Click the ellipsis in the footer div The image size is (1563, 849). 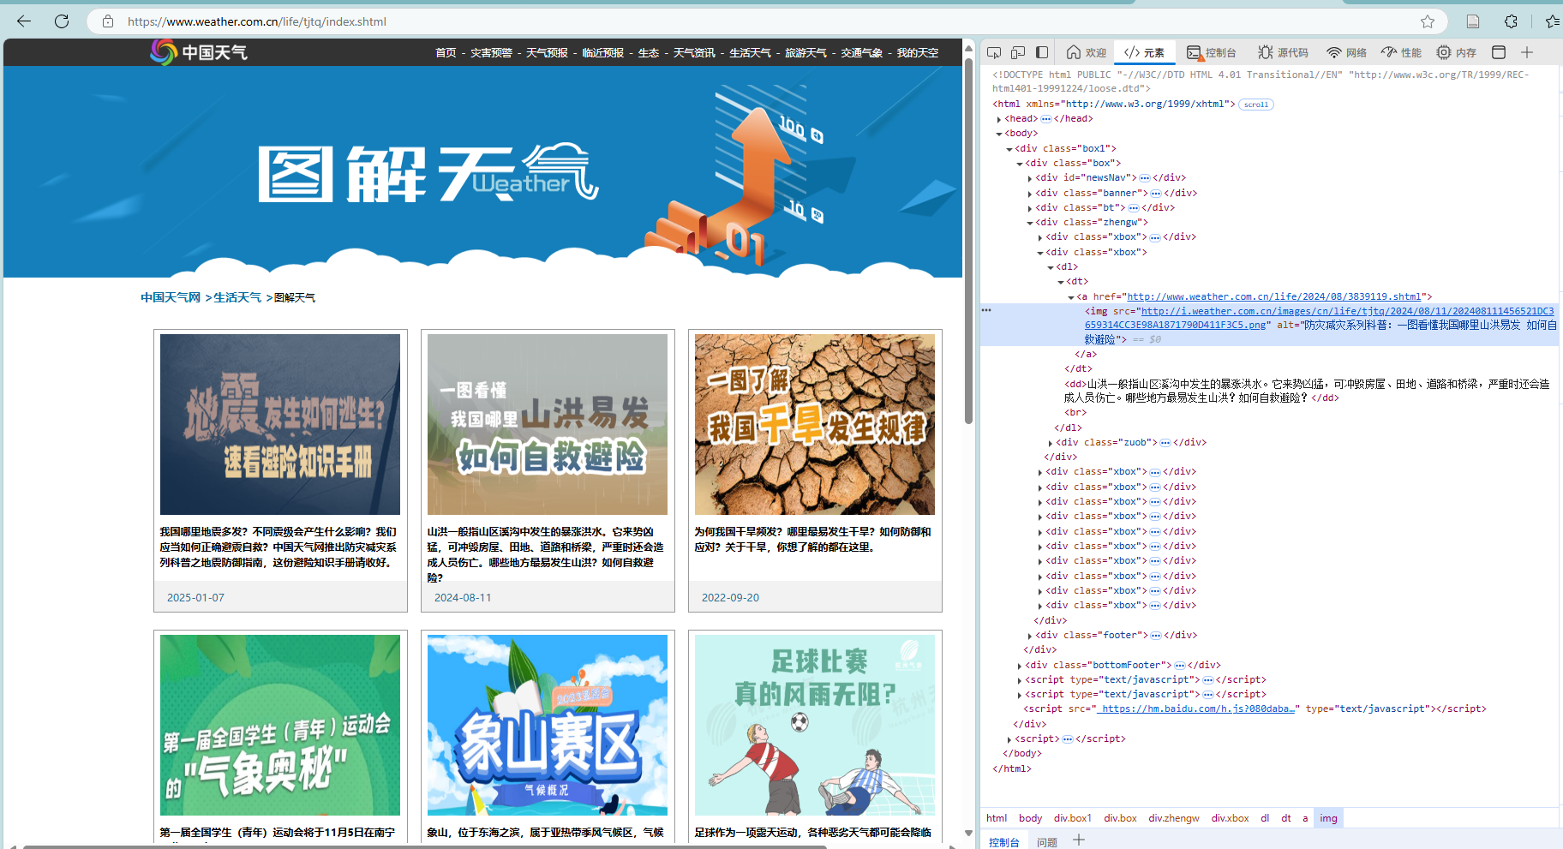(x=1156, y=636)
